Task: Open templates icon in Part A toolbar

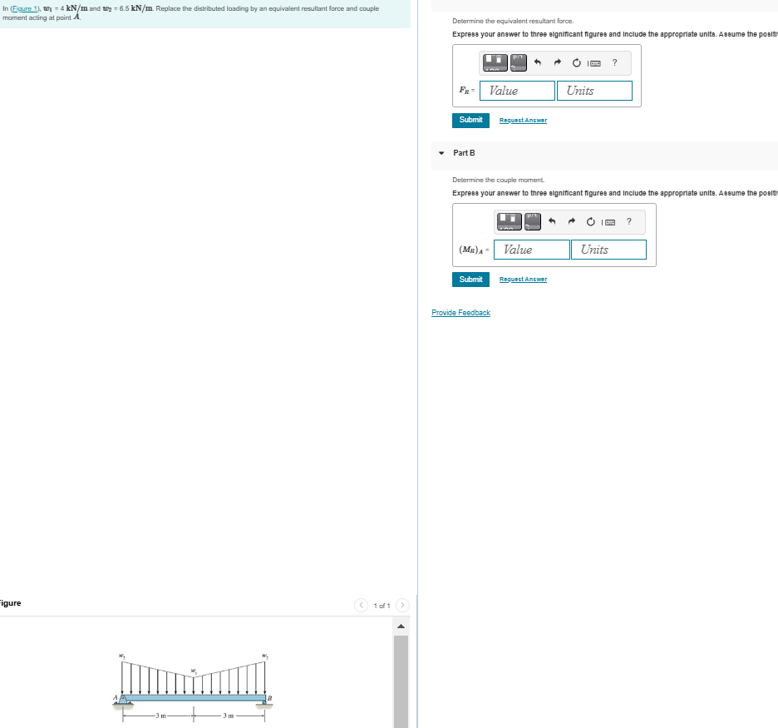Action: pos(495,62)
